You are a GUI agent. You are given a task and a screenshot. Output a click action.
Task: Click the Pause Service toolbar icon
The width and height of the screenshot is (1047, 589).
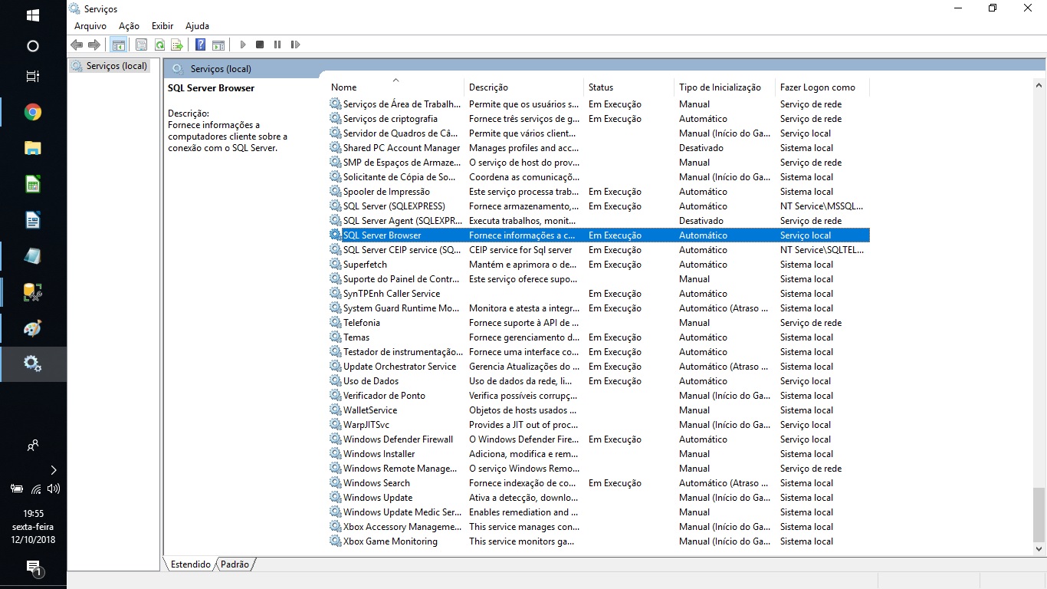click(x=277, y=45)
